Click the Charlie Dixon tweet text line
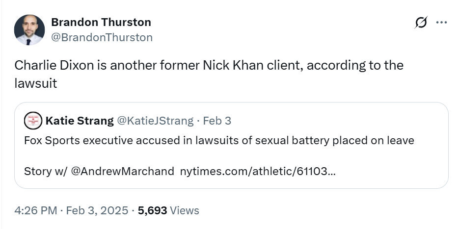The height and width of the screenshot is (229, 459). 209,65
